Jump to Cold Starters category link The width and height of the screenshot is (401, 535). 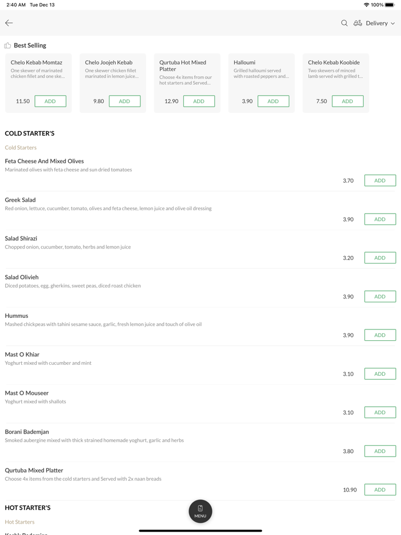[21, 148]
